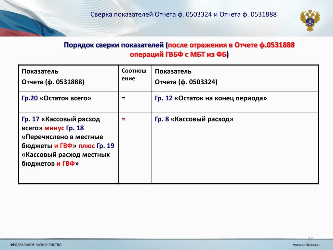Select the red line 'операций ГВБФ с МБТ из ФБ'

[178, 55]
